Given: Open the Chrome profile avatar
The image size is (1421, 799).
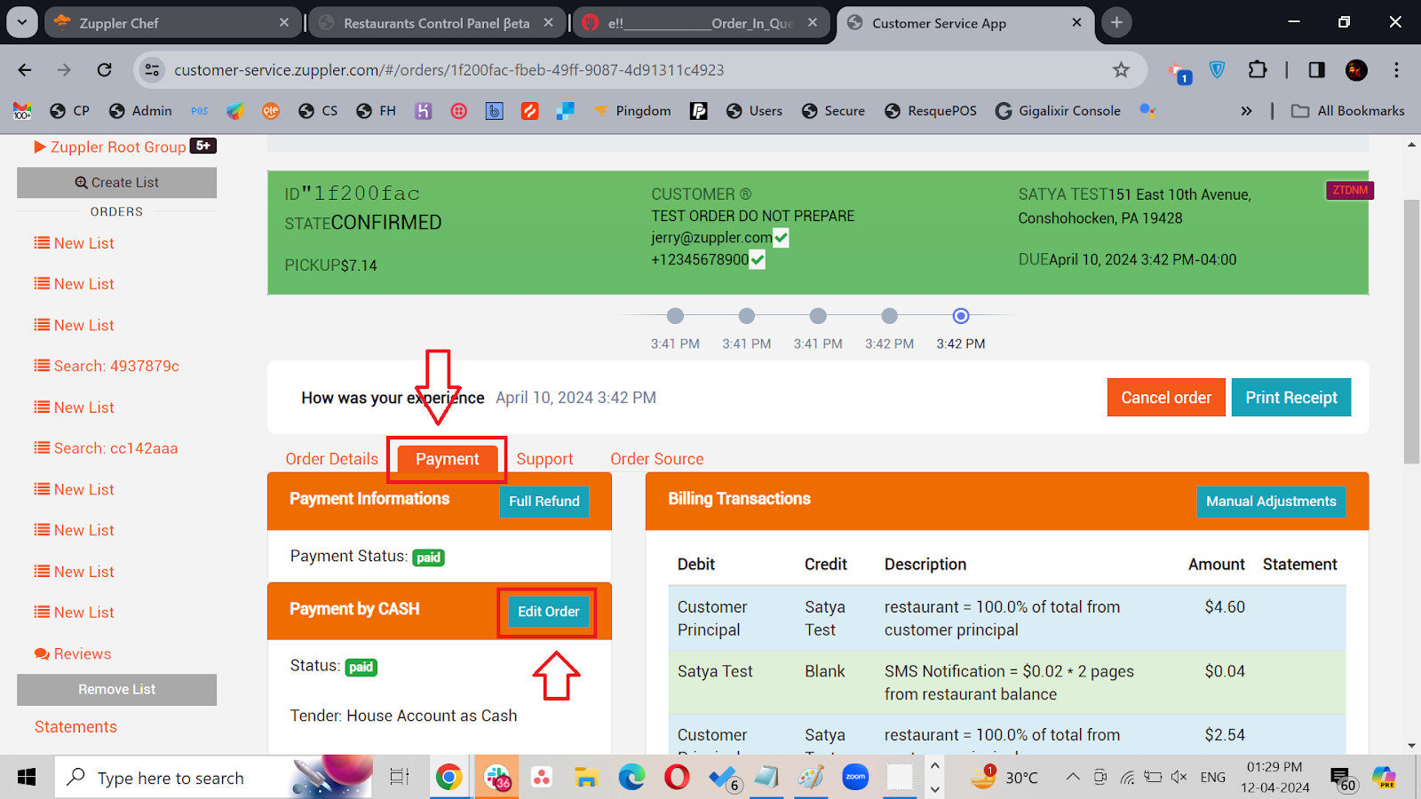Looking at the screenshot, I should [1356, 70].
